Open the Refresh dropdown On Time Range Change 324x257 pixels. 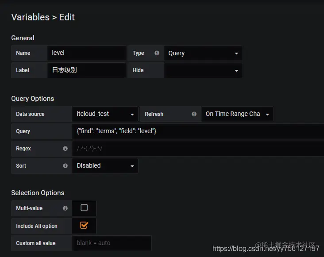click(237, 114)
